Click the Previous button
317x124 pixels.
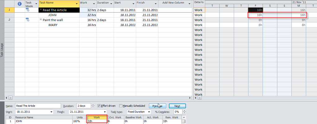point(157,106)
